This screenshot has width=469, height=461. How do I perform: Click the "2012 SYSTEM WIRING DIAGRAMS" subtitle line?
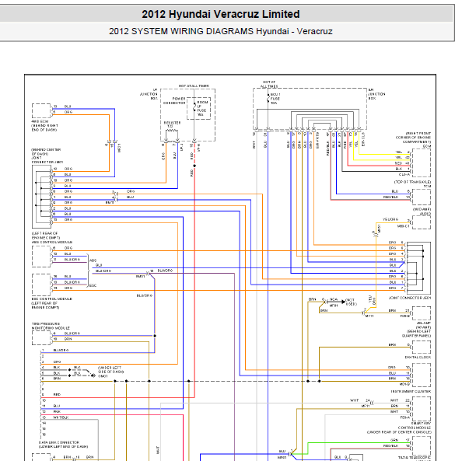[220, 31]
